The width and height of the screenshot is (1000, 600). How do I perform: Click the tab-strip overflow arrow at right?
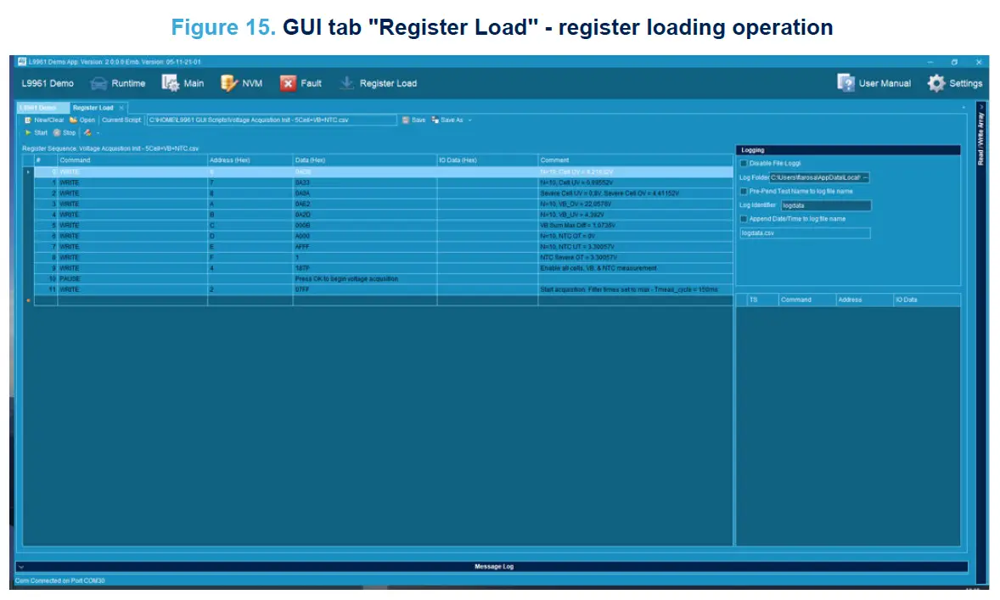pyautogui.click(x=963, y=107)
